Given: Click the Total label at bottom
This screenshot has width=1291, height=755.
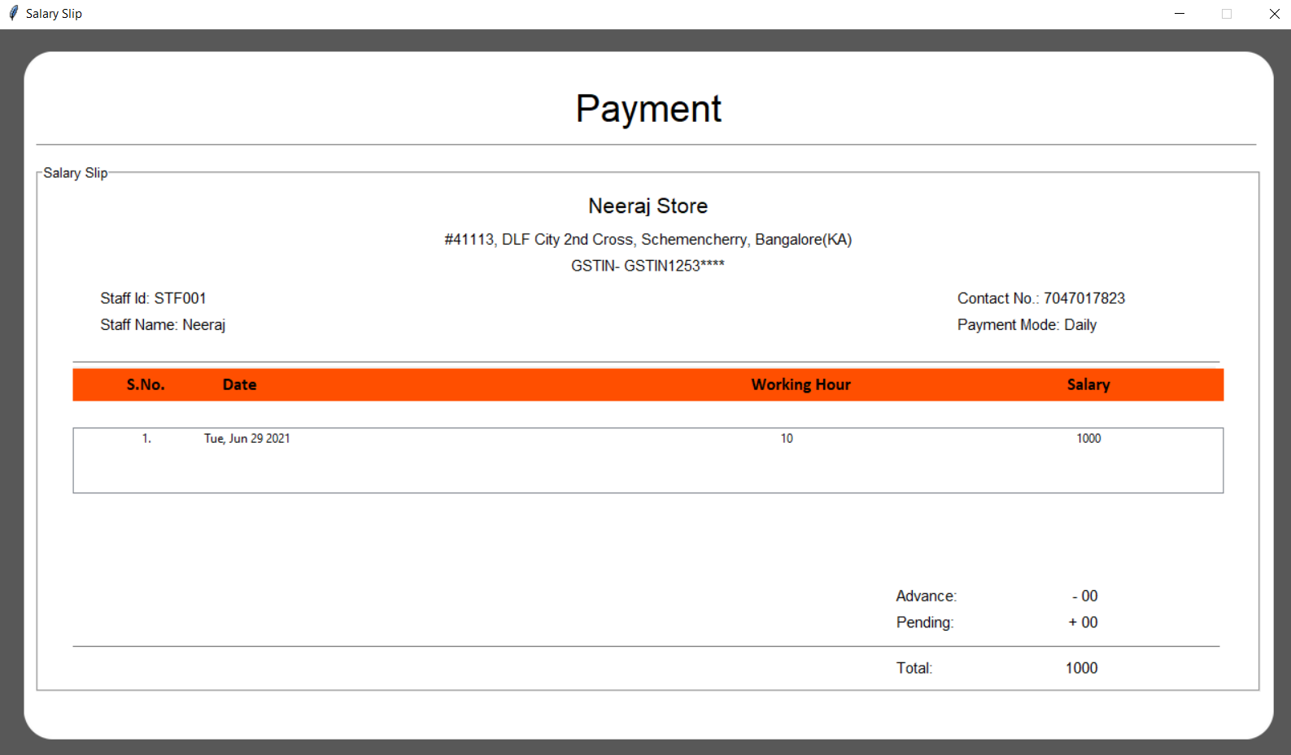Looking at the screenshot, I should (x=914, y=668).
